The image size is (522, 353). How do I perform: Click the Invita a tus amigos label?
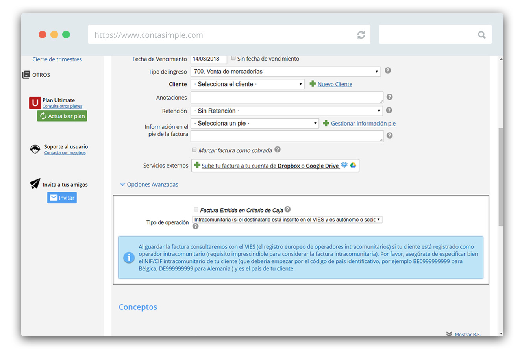click(65, 185)
